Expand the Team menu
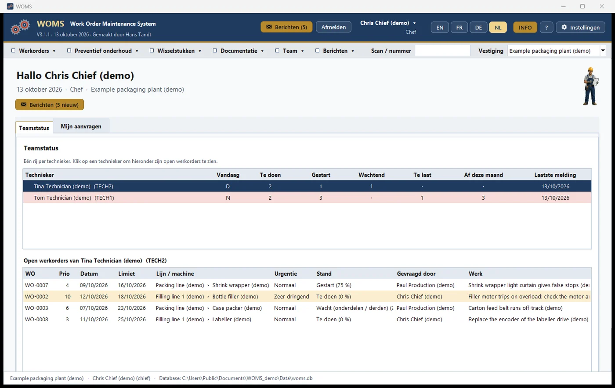This screenshot has width=615, height=388. pyautogui.click(x=290, y=51)
